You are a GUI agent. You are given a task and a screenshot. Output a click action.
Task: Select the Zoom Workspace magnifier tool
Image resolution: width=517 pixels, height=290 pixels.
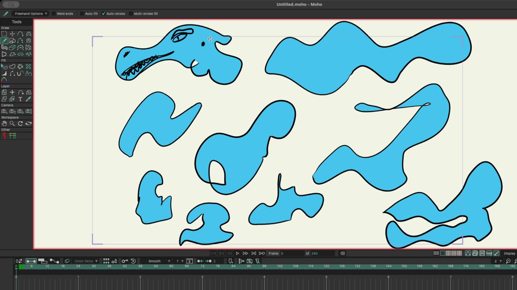(12, 123)
